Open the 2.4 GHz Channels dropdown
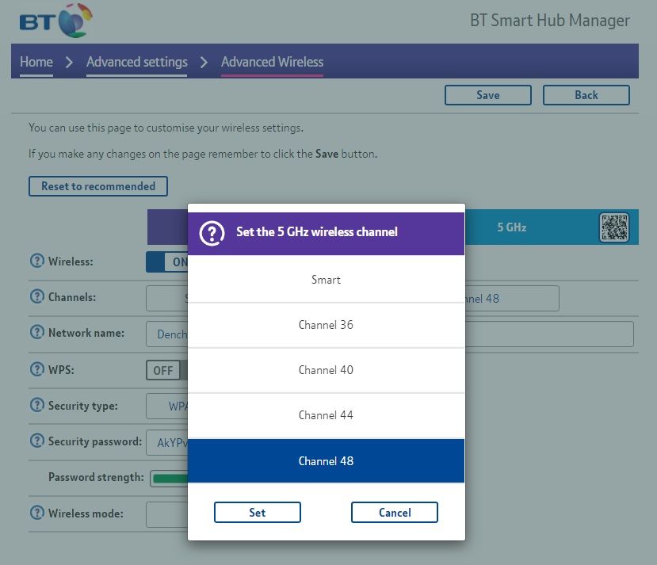The width and height of the screenshot is (657, 565). point(166,298)
